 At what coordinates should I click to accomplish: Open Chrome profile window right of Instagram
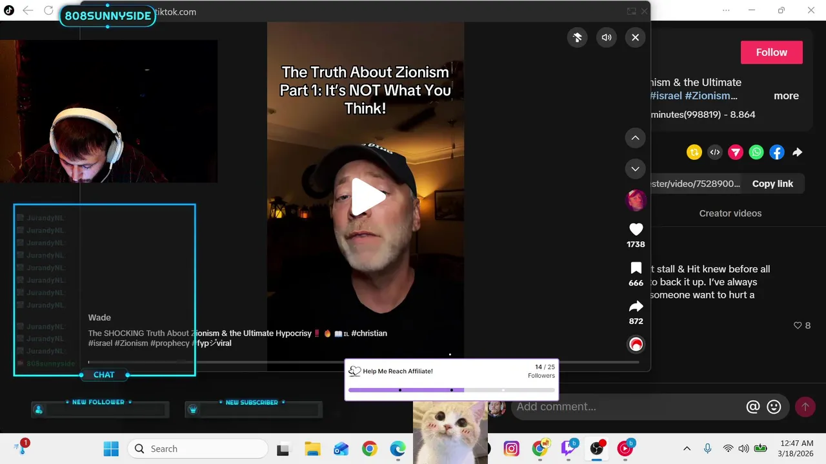coord(541,449)
